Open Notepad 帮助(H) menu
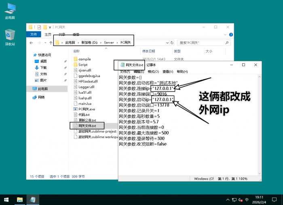Screen dimensions: 283x205 [182, 71]
